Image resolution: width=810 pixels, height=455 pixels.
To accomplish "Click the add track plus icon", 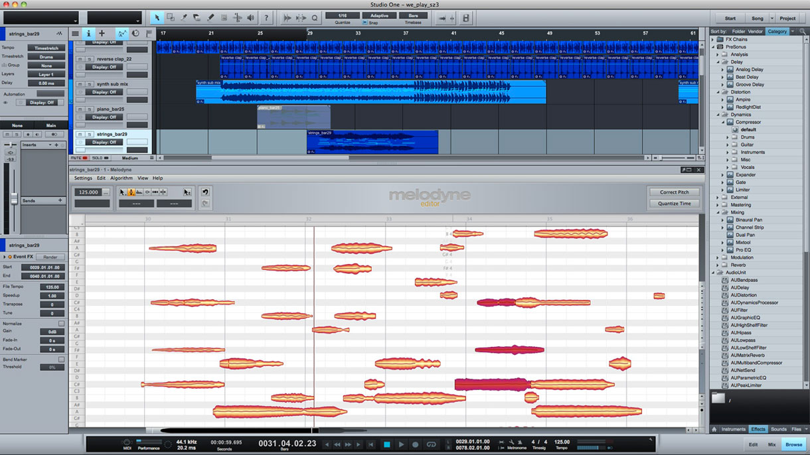I will [x=102, y=33].
